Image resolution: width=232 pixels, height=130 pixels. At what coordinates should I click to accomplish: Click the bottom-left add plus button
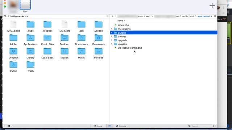pos(5,126)
